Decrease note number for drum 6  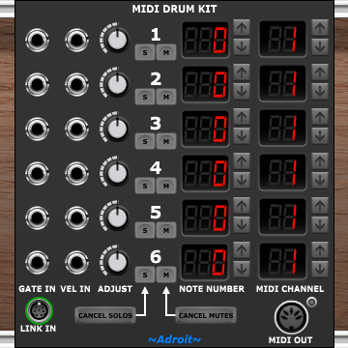[242, 270]
